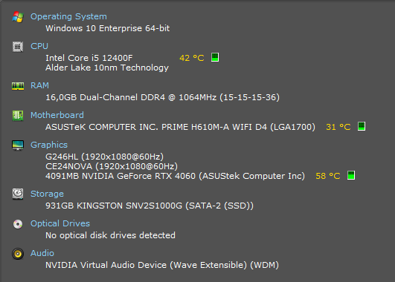Viewport: 395px width, 282px height.
Task: Open the Graphics section heading
Action: 49,145
